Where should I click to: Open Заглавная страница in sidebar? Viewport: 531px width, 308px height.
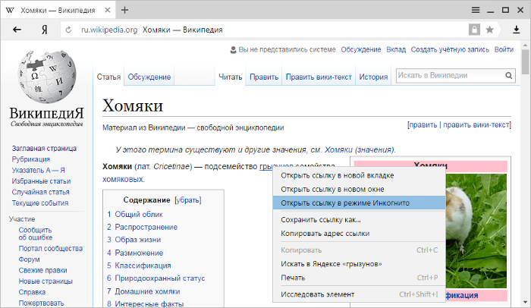(44, 148)
